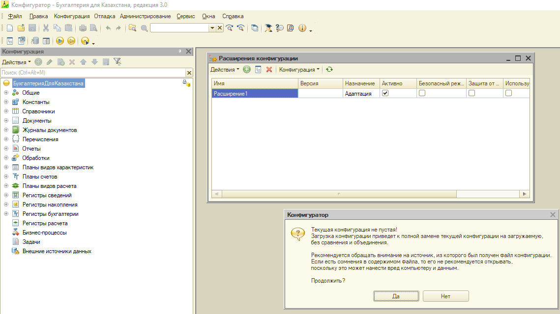Click the second Start without debugging icon

click(71, 41)
